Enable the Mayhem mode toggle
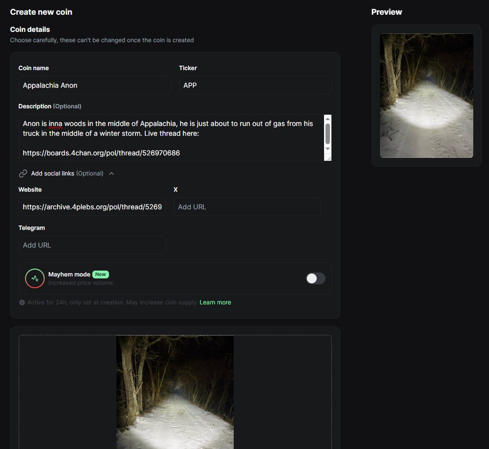 316,278
